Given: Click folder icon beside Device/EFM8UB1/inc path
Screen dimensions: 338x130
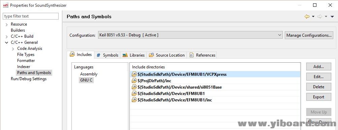Looking at the screenshot, I should click(x=134, y=100).
